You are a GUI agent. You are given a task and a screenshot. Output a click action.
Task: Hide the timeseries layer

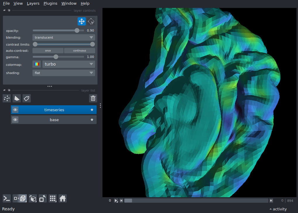tap(15, 110)
